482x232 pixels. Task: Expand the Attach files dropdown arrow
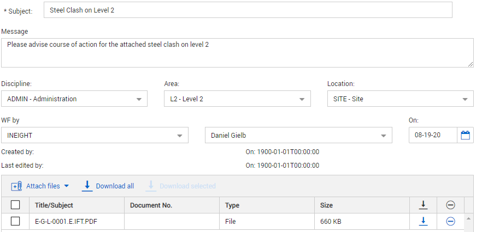coord(67,186)
